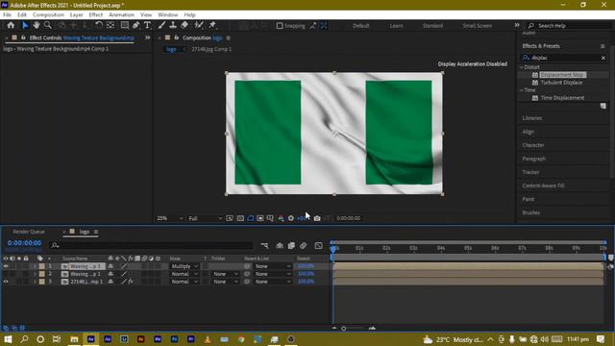Click the Home icon in the toolbar
Viewport: 615px width, 346px height.
[x=11, y=25]
